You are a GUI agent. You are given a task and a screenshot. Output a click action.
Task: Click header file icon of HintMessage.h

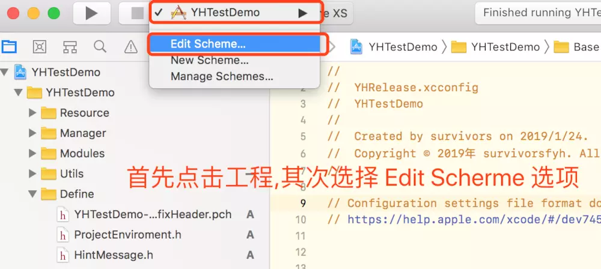(x=62, y=255)
